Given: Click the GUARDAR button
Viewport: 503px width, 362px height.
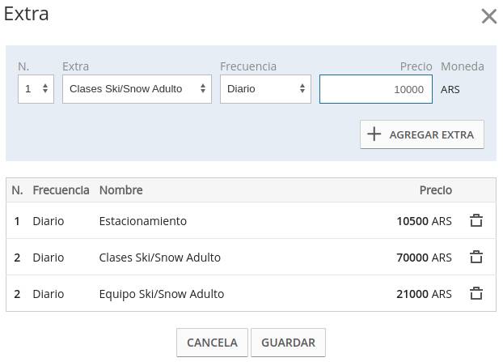Looking at the screenshot, I should pos(288,343).
